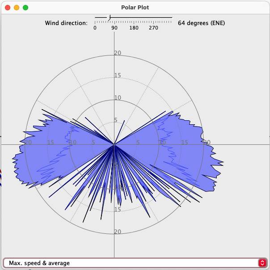Screen dimensions: 270x270
Task: Click the wind direction slider thumb
Action: [109, 17]
